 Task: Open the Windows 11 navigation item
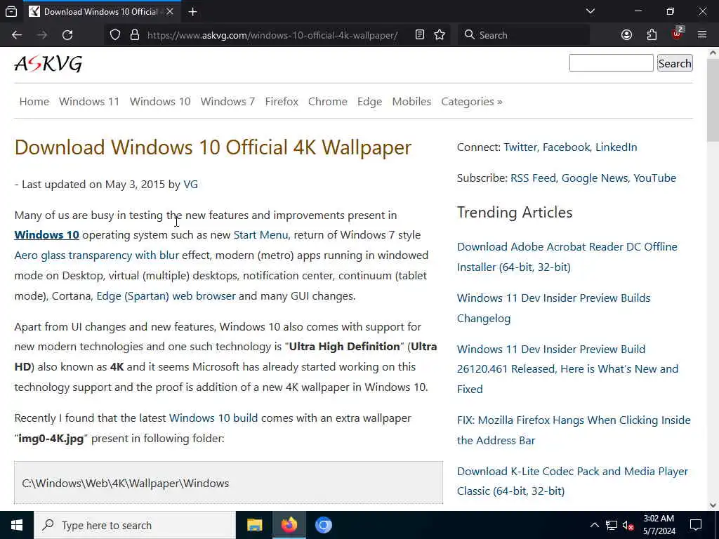pyautogui.click(x=89, y=101)
